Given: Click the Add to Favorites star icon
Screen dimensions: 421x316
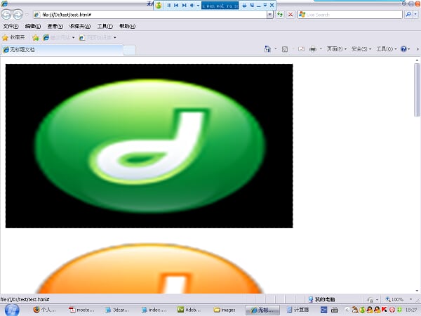Looking at the screenshot, I should tap(36, 38).
